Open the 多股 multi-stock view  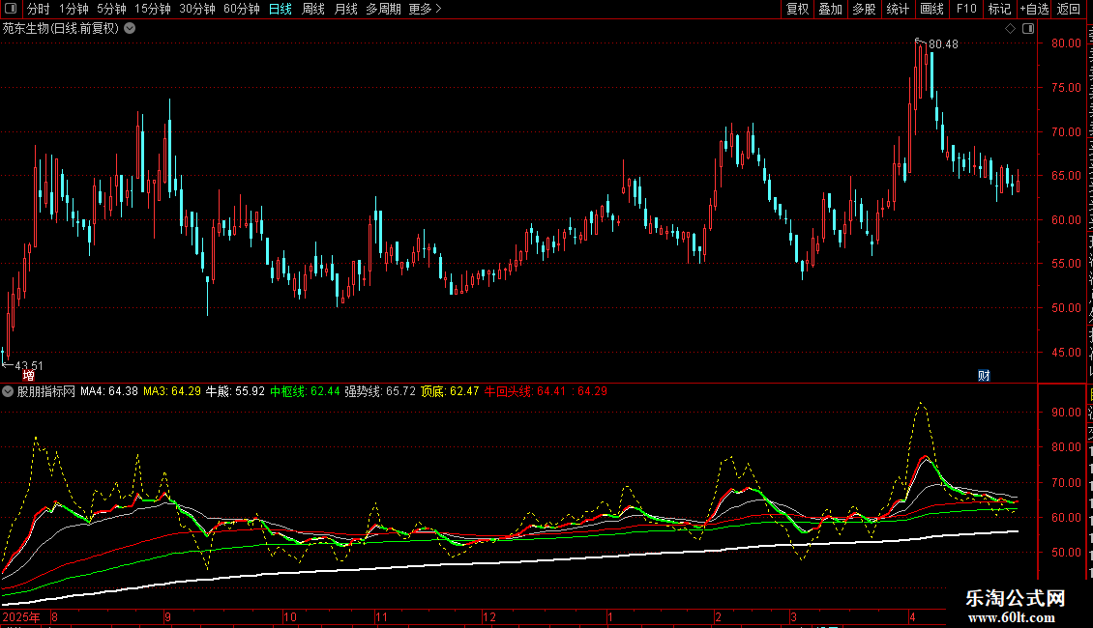click(x=864, y=9)
